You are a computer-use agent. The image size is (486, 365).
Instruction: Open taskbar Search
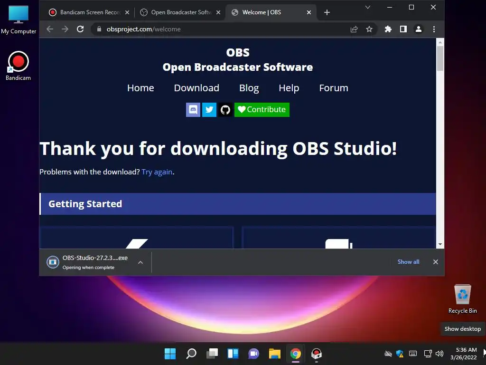point(191,354)
